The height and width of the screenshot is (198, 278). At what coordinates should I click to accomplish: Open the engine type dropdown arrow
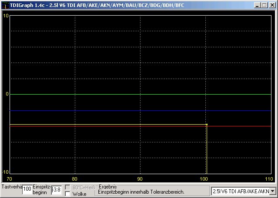(x=272, y=191)
